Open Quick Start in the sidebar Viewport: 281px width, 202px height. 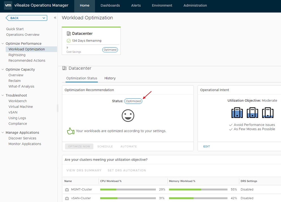[15, 29]
